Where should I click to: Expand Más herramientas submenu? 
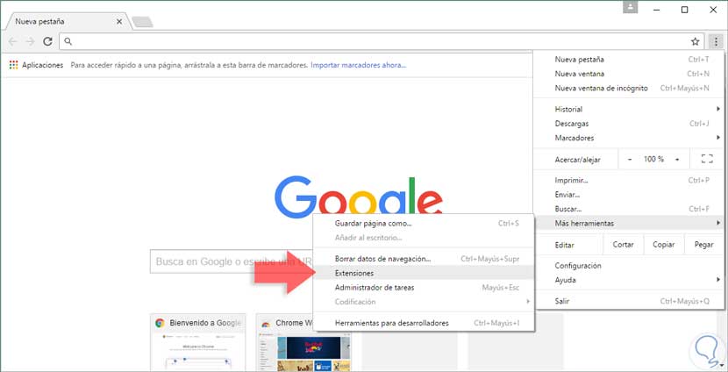(x=628, y=224)
